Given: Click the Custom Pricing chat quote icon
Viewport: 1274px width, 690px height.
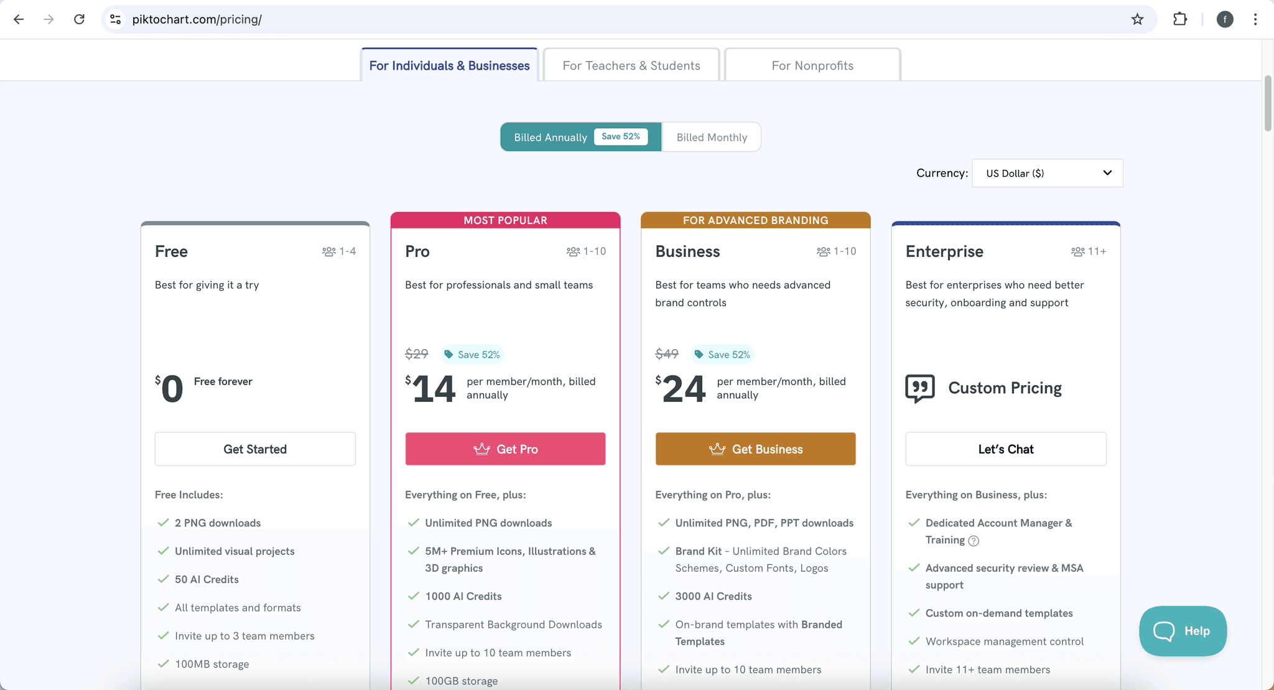Looking at the screenshot, I should tap(920, 388).
